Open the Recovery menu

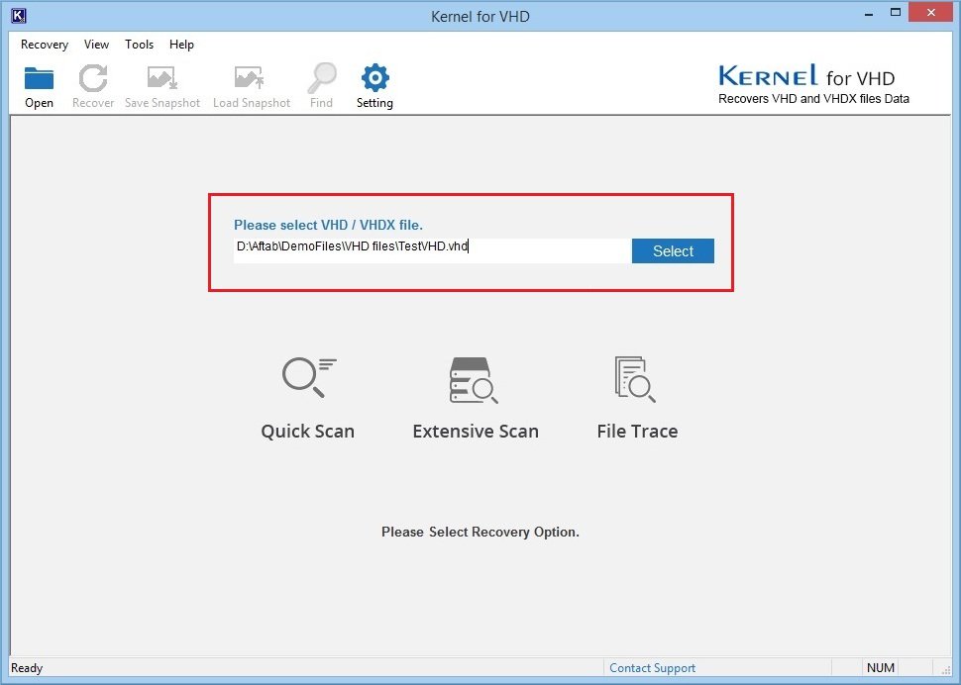45,45
